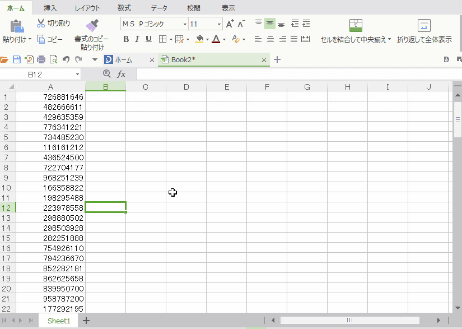Image resolution: width=462 pixels, height=329 pixels.
Task: Open the 数式 ribbon tab
Action: pyautogui.click(x=124, y=8)
